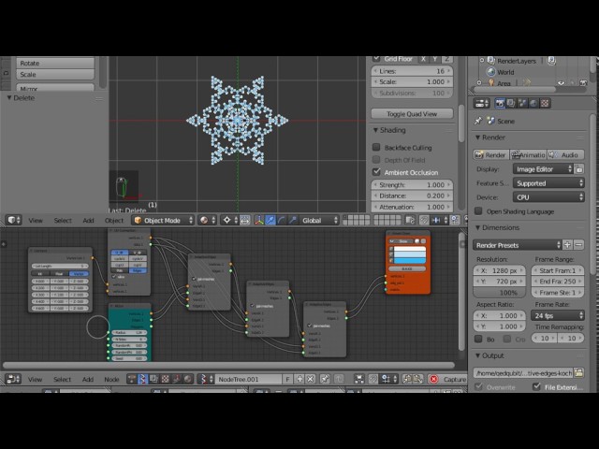Viewport: 599px width, 449px height.
Task: Enable Backface Culling checkbox
Action: pos(376,148)
